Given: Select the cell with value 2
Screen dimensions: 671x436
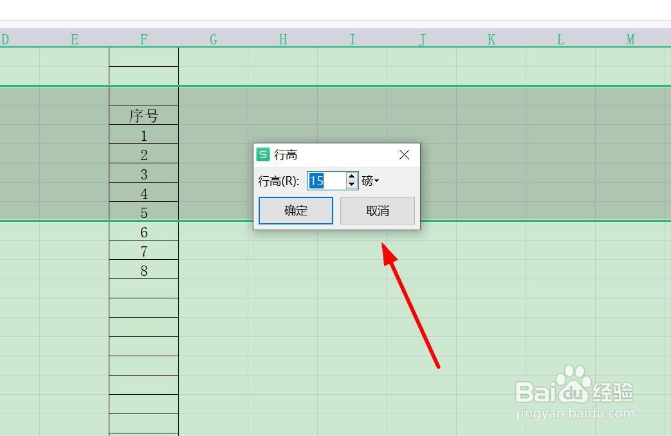Looking at the screenshot, I should 144,154.
